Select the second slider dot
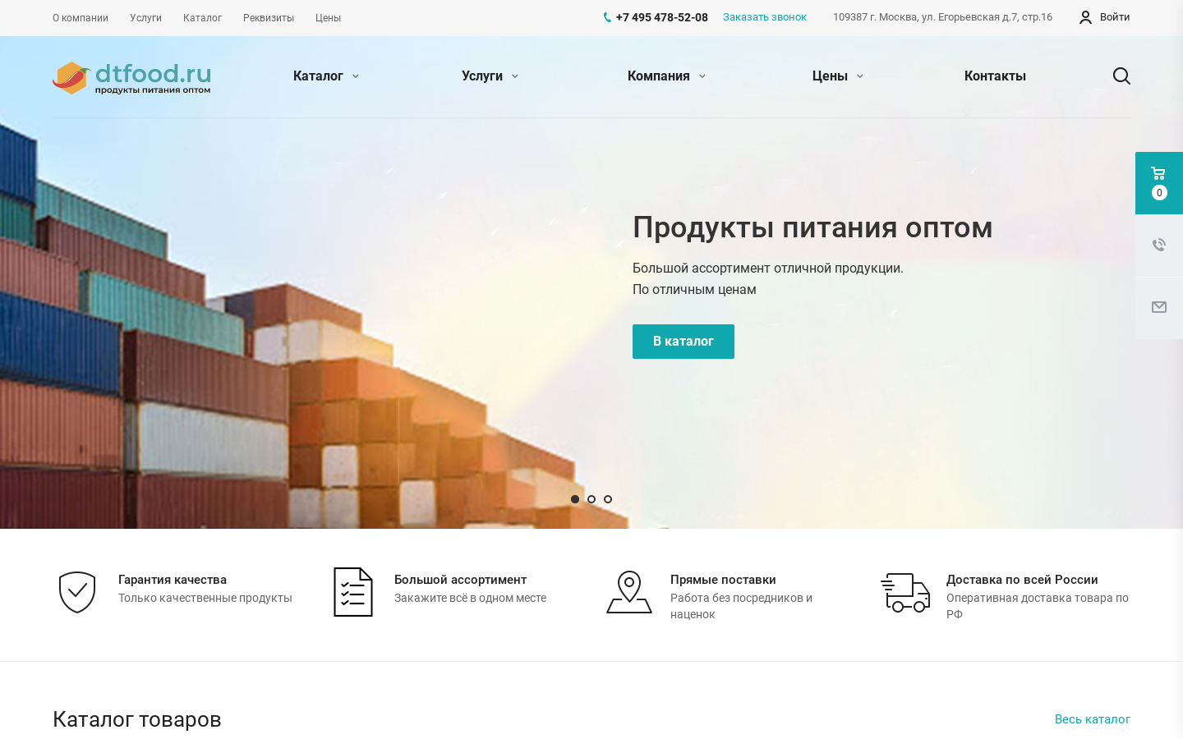Image resolution: width=1183 pixels, height=739 pixels. (591, 499)
